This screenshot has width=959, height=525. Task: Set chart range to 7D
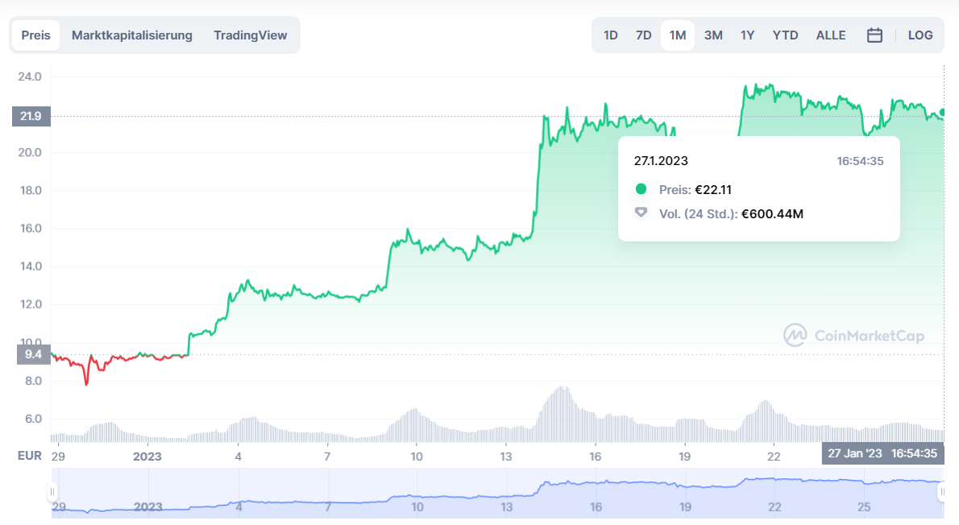(643, 35)
